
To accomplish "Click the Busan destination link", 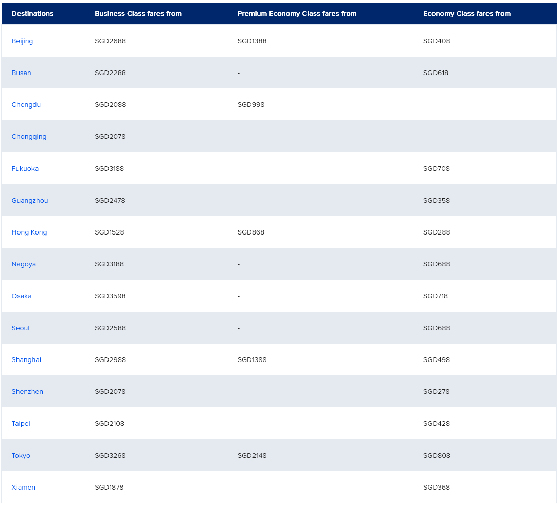I will click(x=21, y=73).
